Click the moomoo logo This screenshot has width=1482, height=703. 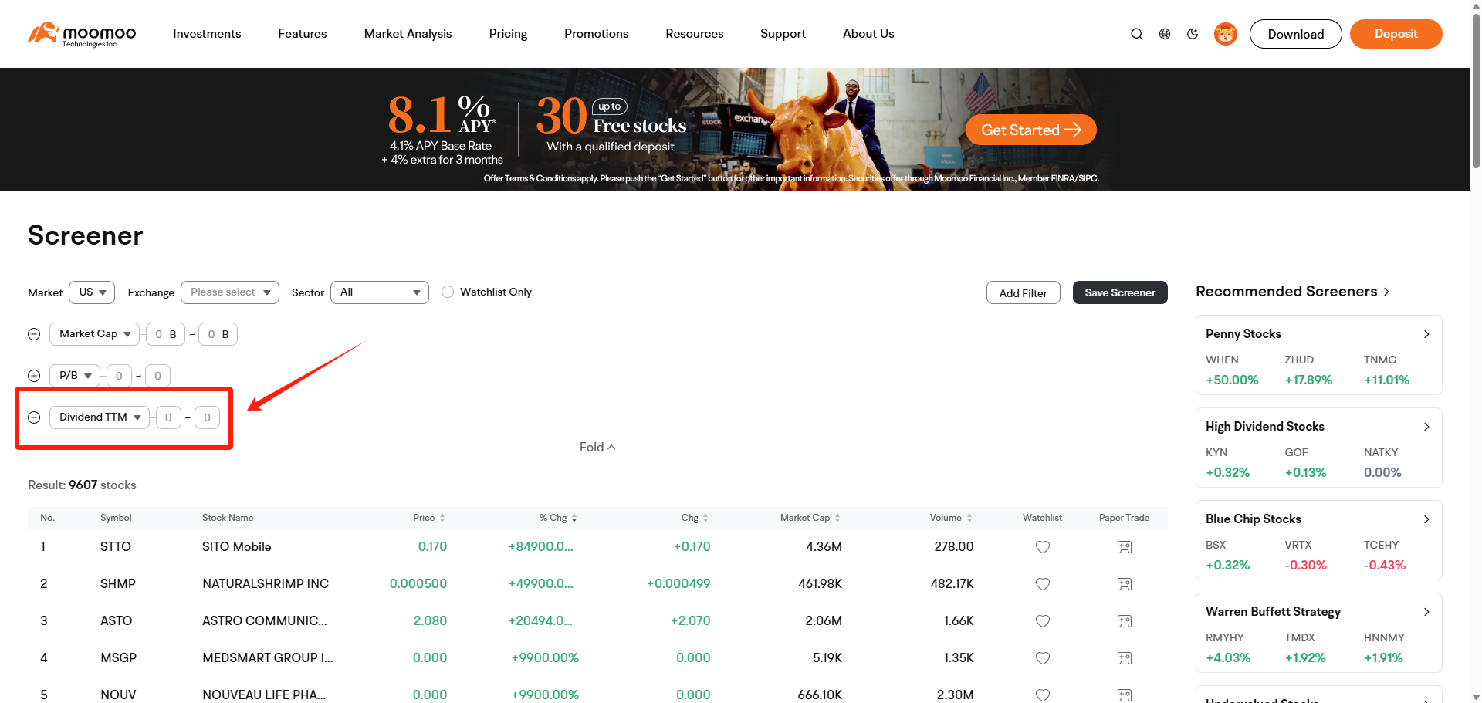pyautogui.click(x=82, y=34)
